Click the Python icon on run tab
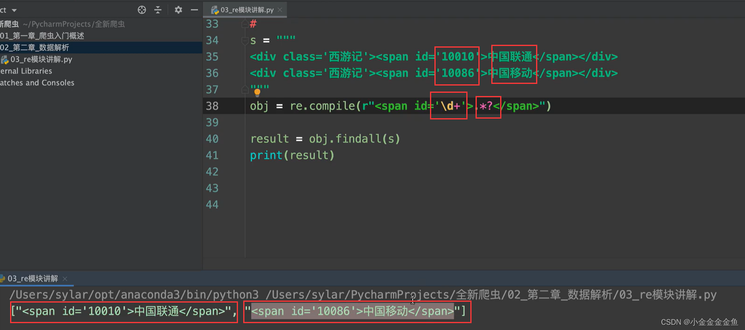Image resolution: width=745 pixels, height=330 pixels. click(2, 278)
